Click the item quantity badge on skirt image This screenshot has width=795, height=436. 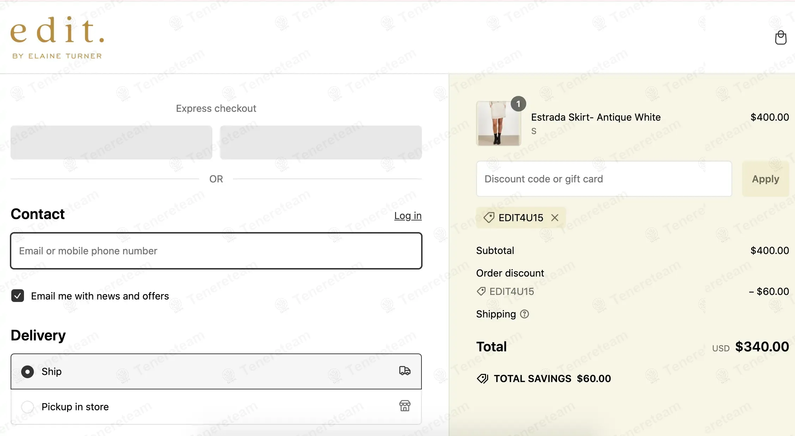coord(518,104)
